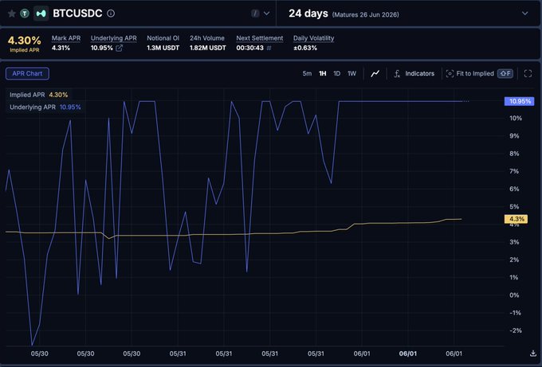Click the 00:30:43 settlement countdown
The width and height of the screenshot is (542, 367).
[x=250, y=48]
